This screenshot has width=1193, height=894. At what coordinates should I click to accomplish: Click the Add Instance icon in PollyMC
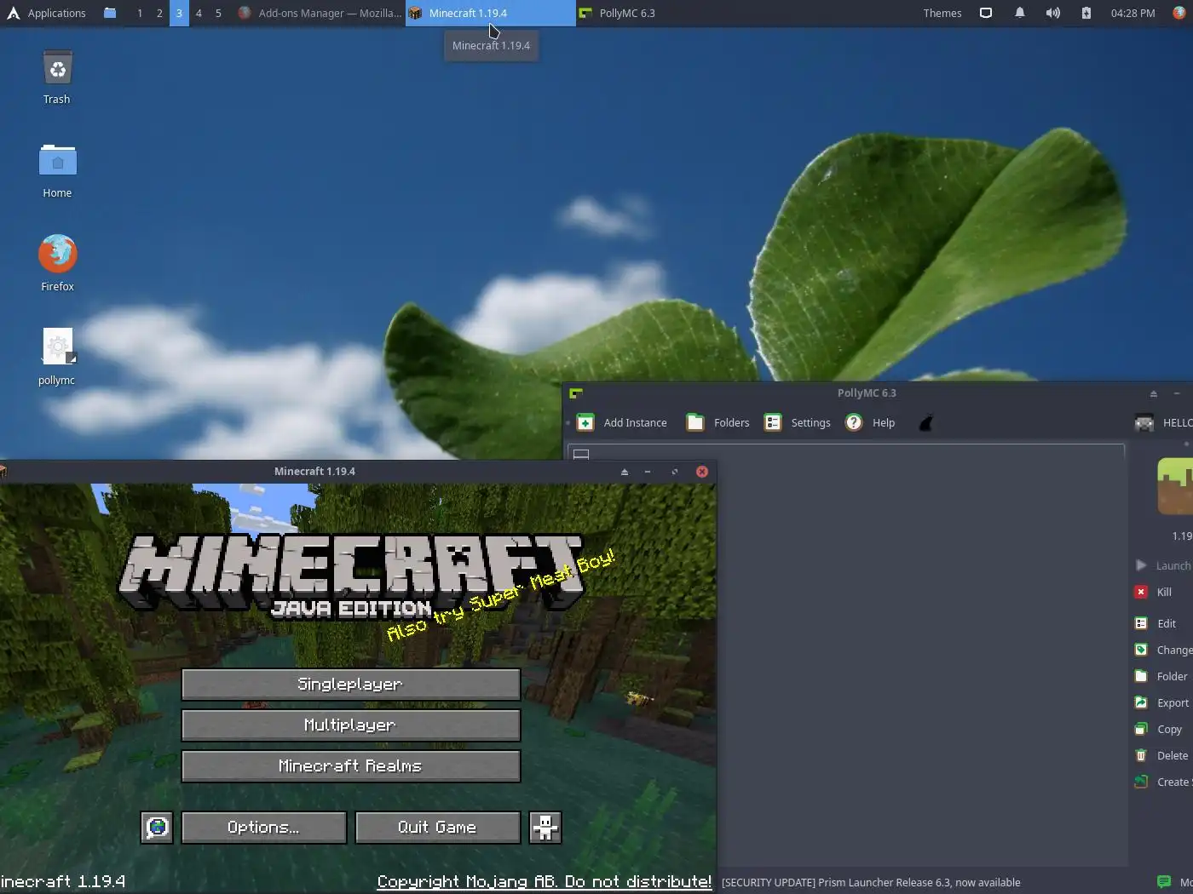(x=585, y=422)
